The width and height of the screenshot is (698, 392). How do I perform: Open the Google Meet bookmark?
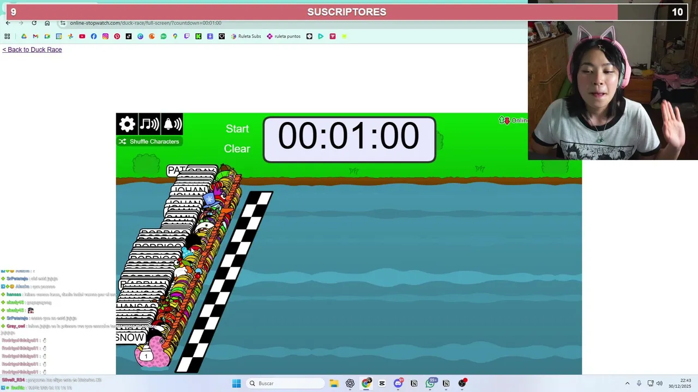[47, 36]
